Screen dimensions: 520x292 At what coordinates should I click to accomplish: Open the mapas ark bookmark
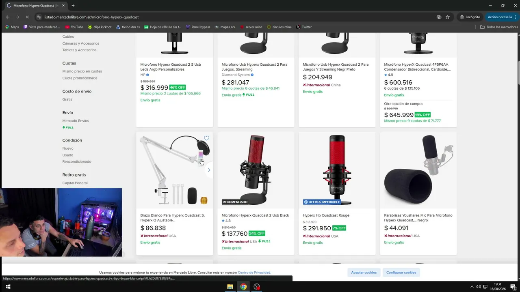(x=225, y=27)
